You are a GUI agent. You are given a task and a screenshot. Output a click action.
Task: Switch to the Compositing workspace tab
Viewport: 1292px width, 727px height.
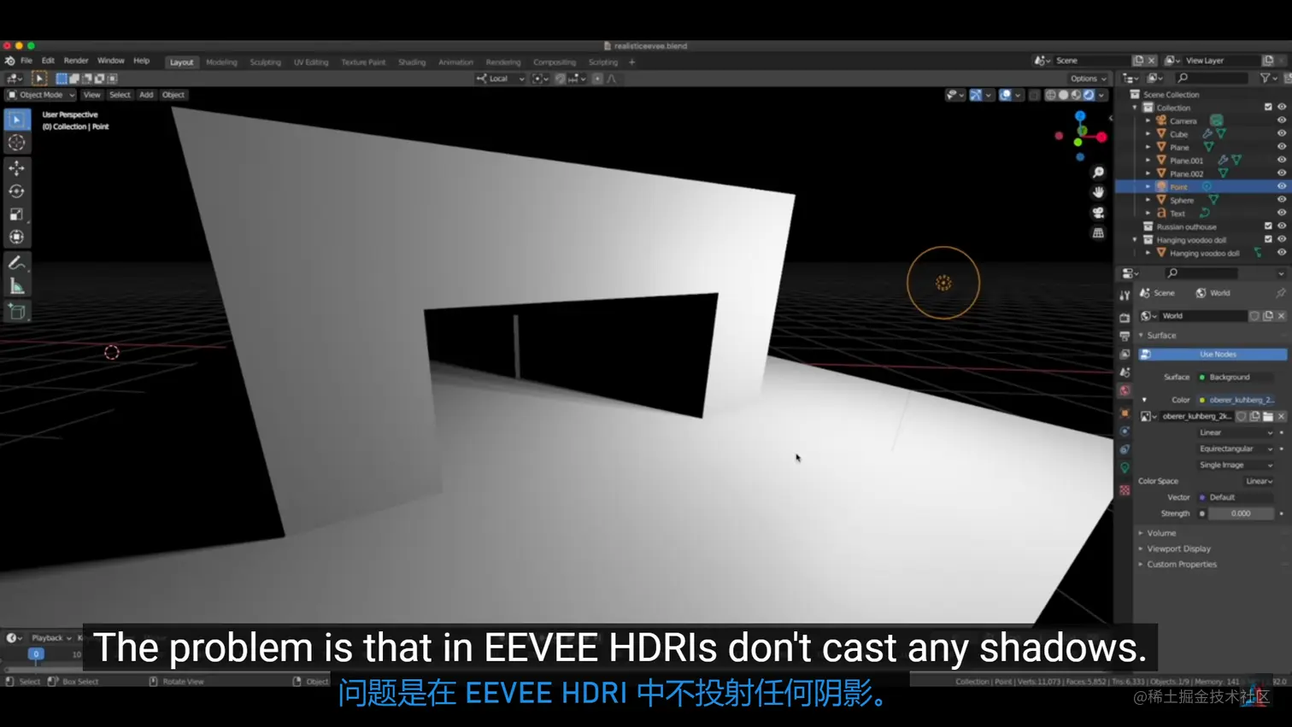pos(555,62)
